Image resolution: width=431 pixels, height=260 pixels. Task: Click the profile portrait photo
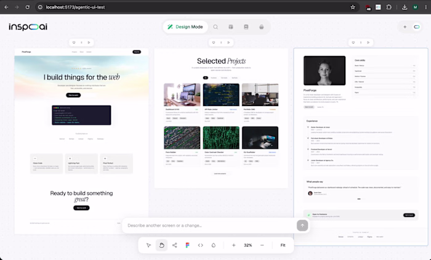pyautogui.click(x=324, y=71)
